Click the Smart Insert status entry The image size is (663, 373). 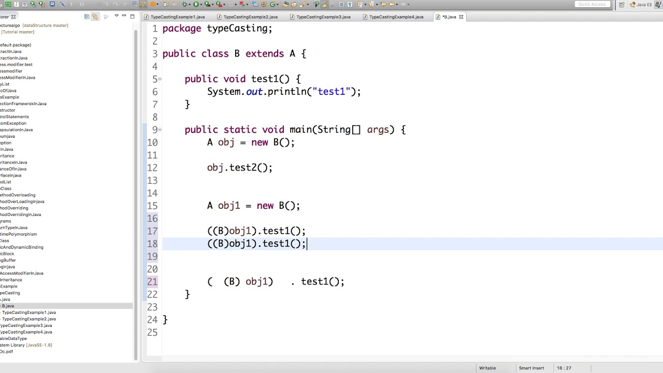[x=531, y=368]
